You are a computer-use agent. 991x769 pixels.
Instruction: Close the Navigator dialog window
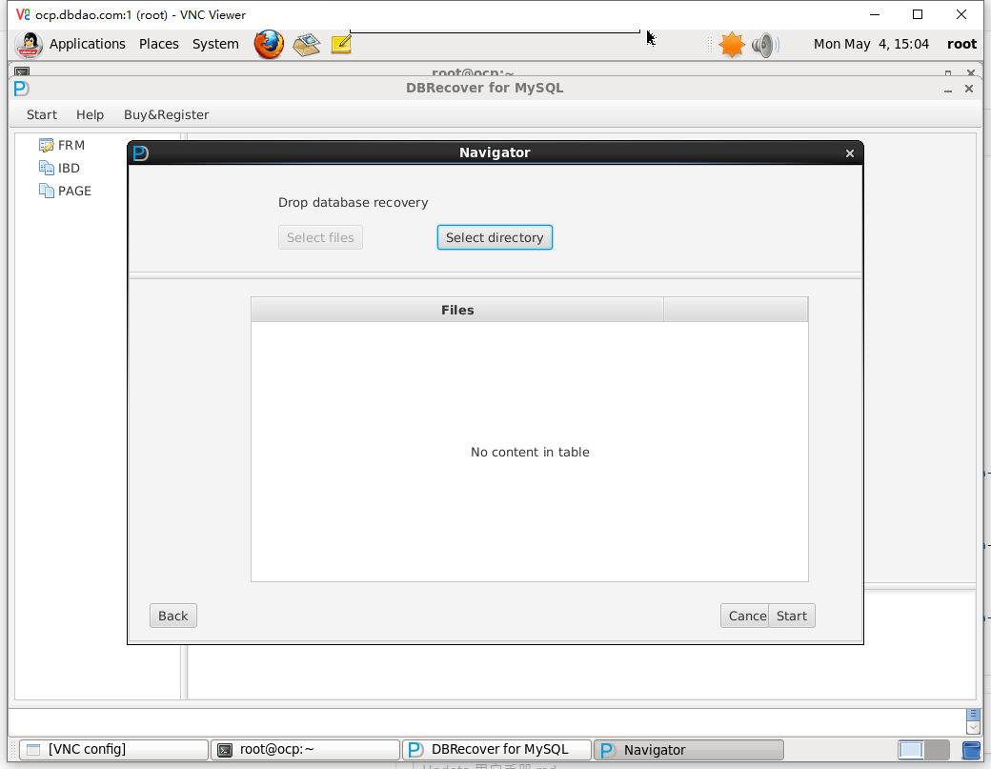click(x=850, y=153)
